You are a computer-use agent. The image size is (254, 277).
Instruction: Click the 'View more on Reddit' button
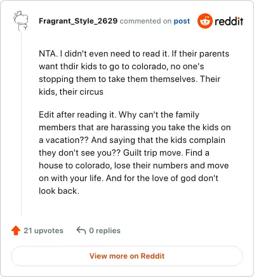(x=127, y=256)
